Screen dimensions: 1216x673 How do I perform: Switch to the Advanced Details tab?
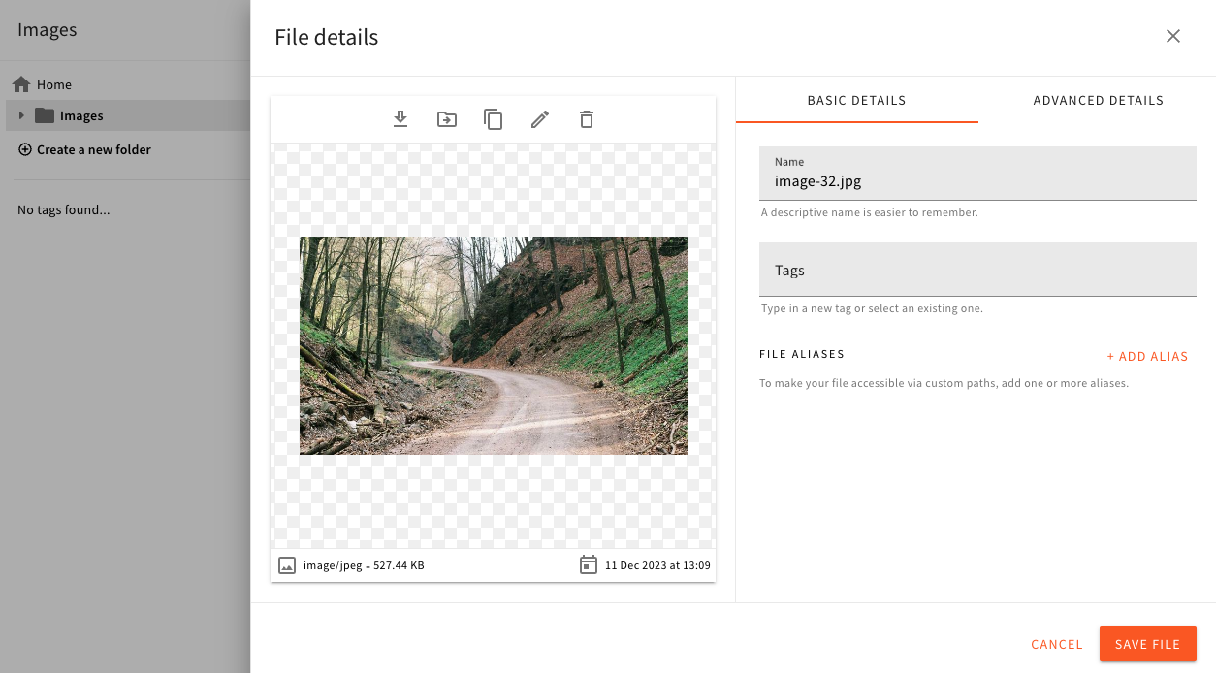click(x=1098, y=101)
